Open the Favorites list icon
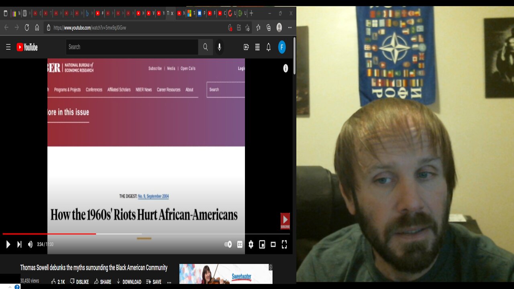The image size is (514, 289). click(x=258, y=28)
